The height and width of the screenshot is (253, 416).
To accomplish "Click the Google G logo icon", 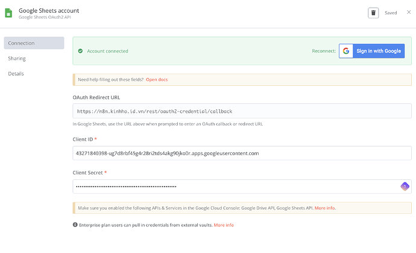I will pyautogui.click(x=346, y=51).
